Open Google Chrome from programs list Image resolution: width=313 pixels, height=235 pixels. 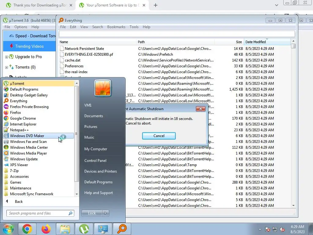[39, 118]
